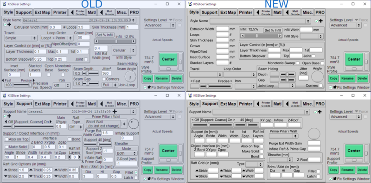This screenshot has height=183, width=371.
Task: Toggle the Joint checkbox in OLD Style window
Action: coord(86,59)
